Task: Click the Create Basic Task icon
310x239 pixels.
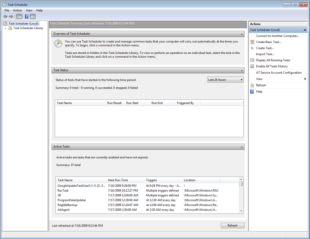Action: (x=252, y=42)
